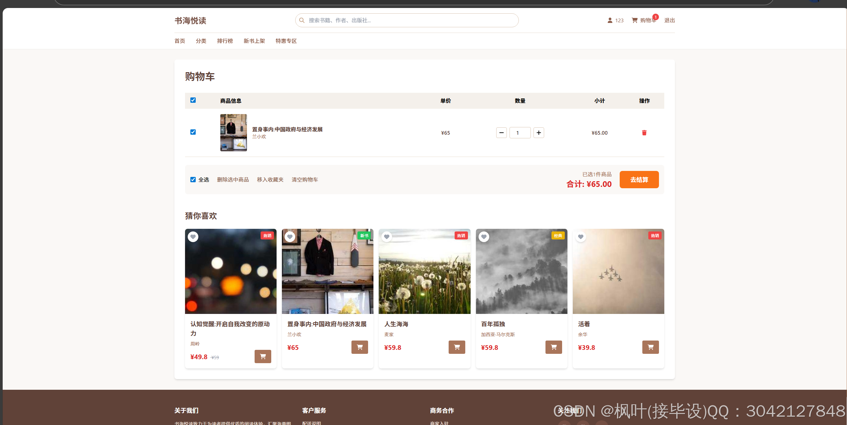Viewport: 847px width, 425px height.
Task: Click search magnifier icon in search bar
Action: tap(302, 20)
